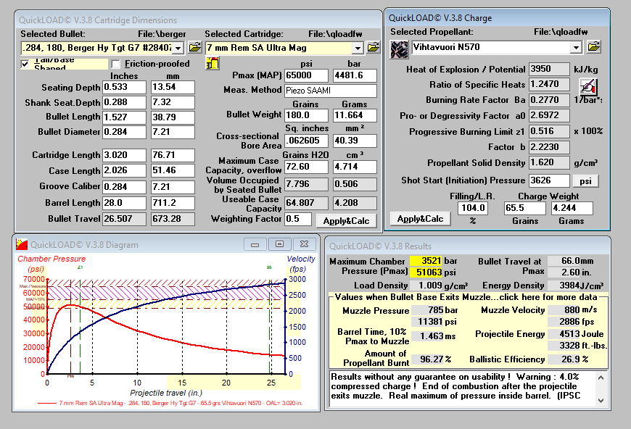
Task: Click the Charge Weight grains field
Action: point(524,209)
